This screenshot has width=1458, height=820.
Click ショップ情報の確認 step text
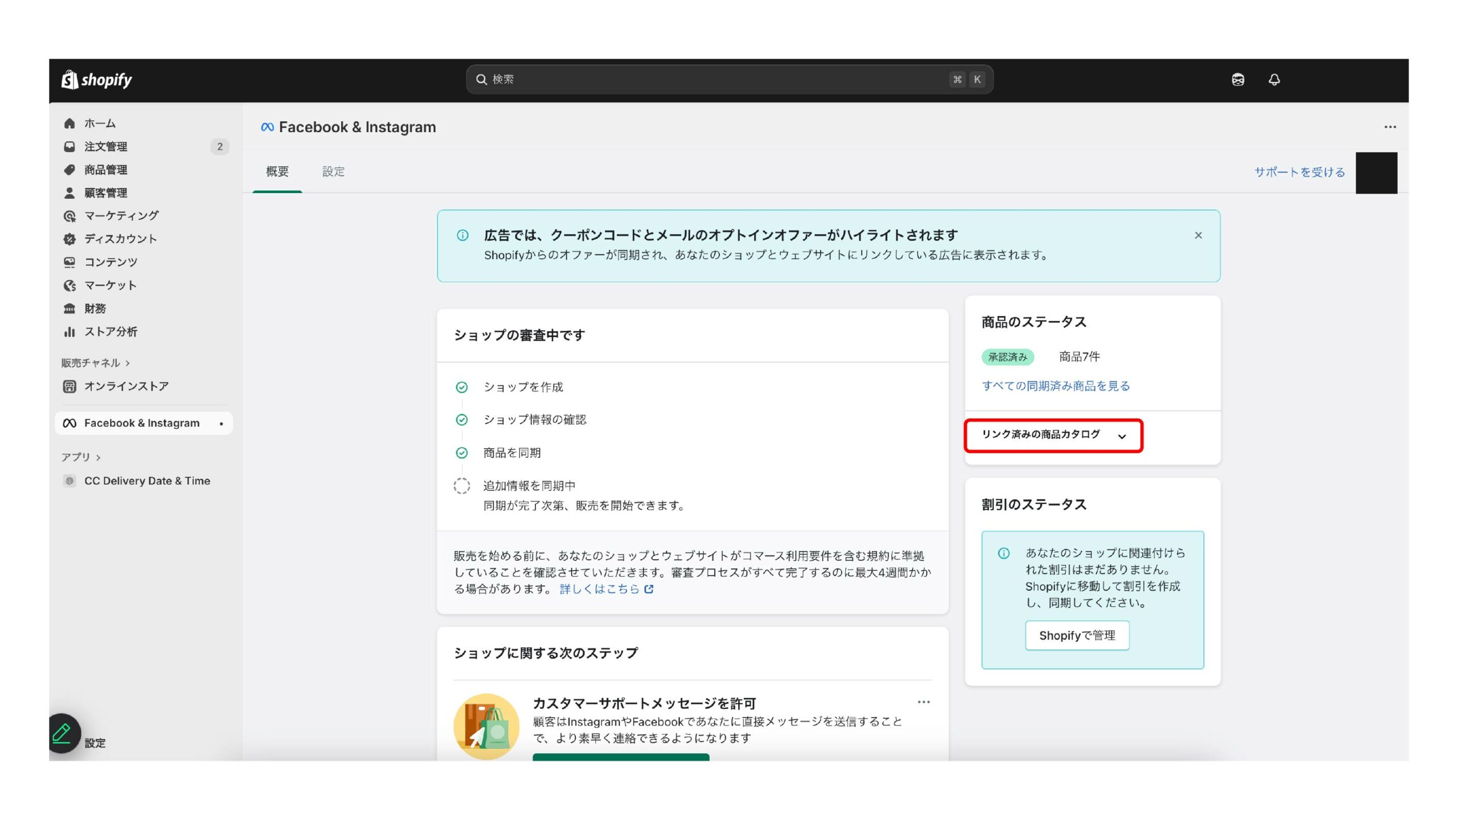(x=534, y=420)
